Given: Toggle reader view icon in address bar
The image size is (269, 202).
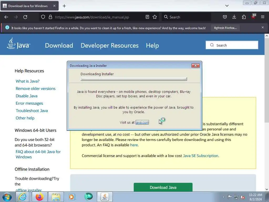Looking at the screenshot, I should coord(147,17).
